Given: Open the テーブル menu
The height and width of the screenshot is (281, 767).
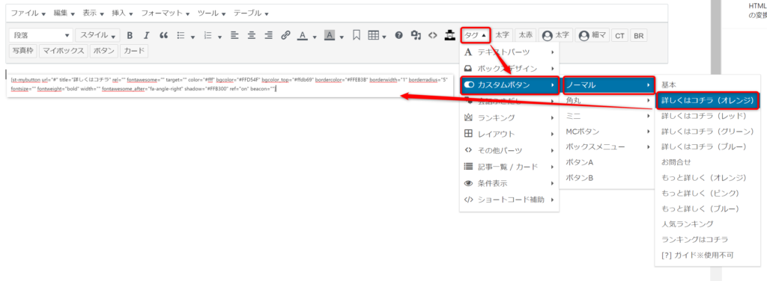Looking at the screenshot, I should pos(252,13).
